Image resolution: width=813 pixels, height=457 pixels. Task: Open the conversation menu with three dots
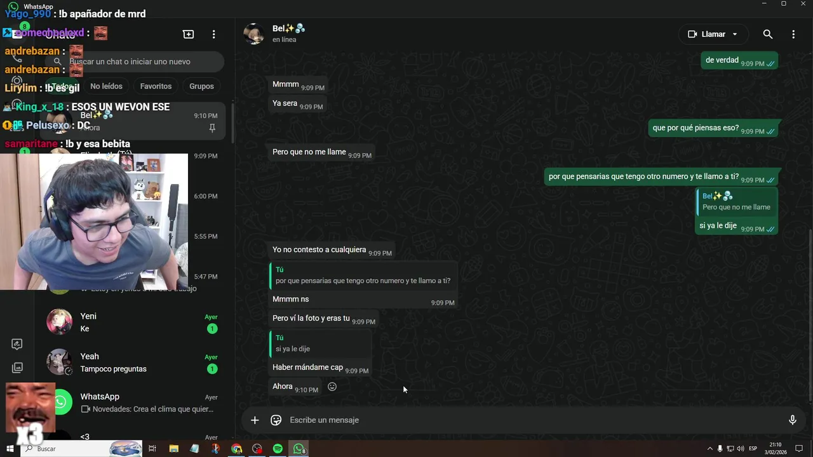coord(793,34)
